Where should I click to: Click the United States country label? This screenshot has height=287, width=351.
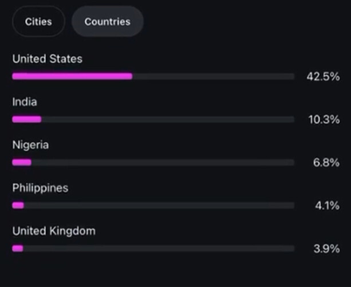tap(47, 59)
